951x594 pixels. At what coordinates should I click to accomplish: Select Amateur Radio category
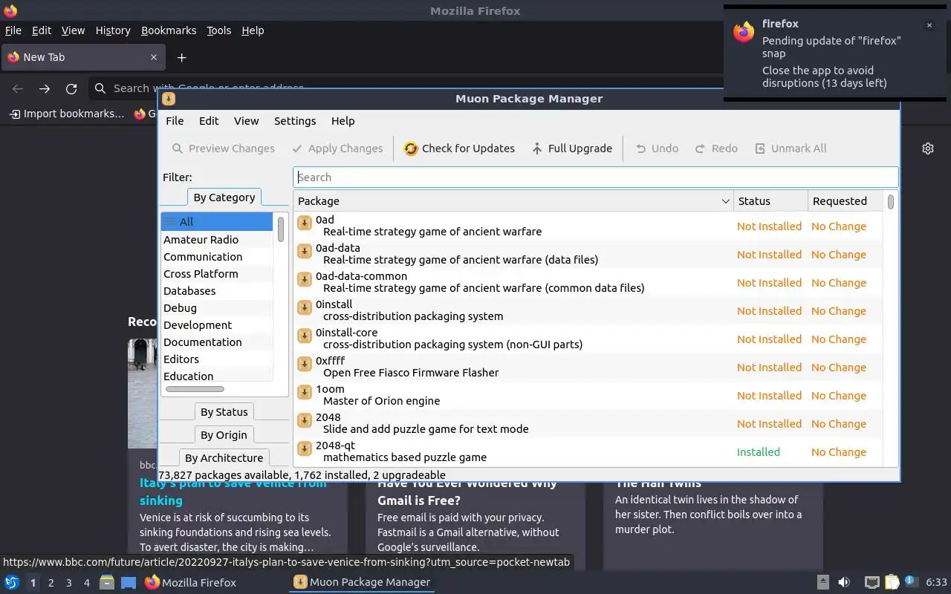[x=217, y=240]
